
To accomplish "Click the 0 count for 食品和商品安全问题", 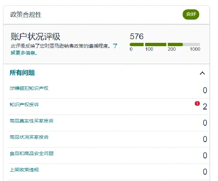I will point(205,155).
